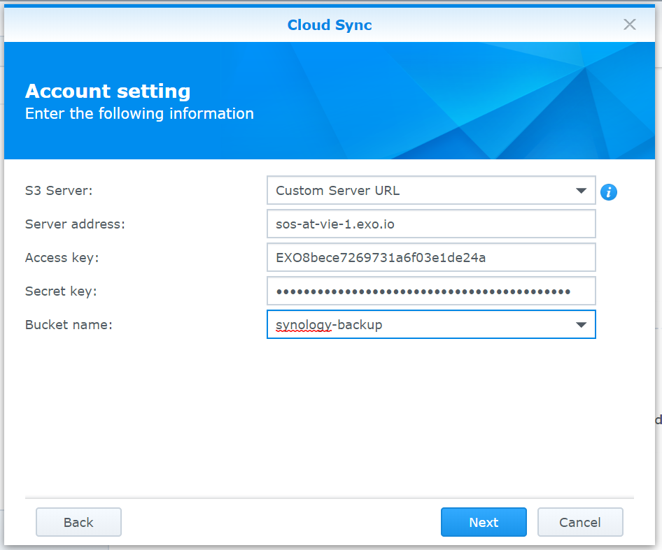The image size is (662, 550).
Task: Expand the Bucket name dropdown arrow
Action: point(580,325)
